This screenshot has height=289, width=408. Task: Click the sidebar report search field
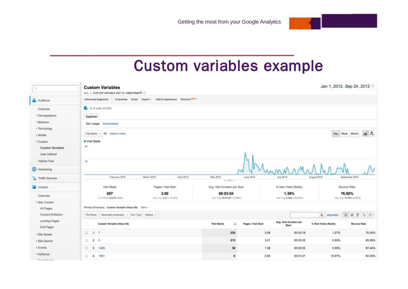(x=56, y=88)
